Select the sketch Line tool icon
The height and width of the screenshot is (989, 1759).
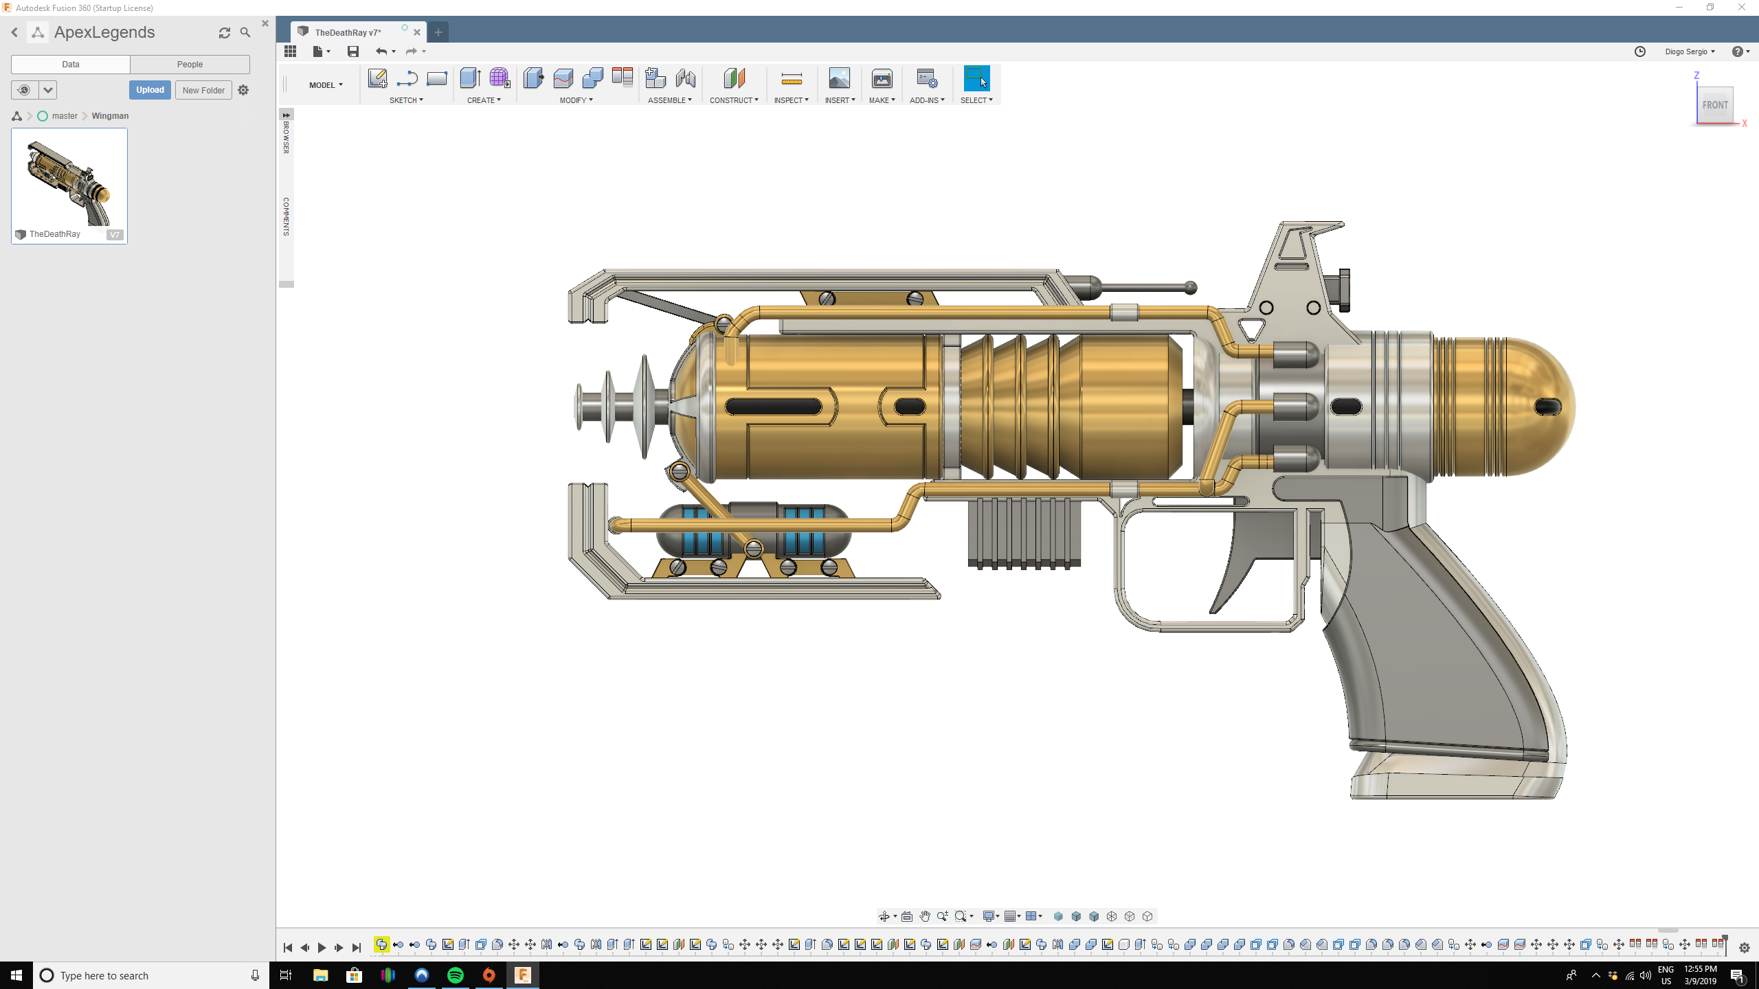(407, 78)
